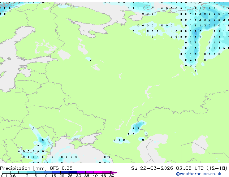Click the 10–15 mm blue swatch
The image size is (229, 177).
[48, 172]
